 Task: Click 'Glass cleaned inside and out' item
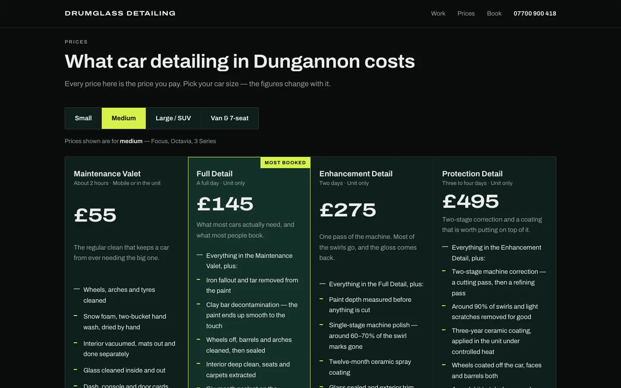[124, 370]
